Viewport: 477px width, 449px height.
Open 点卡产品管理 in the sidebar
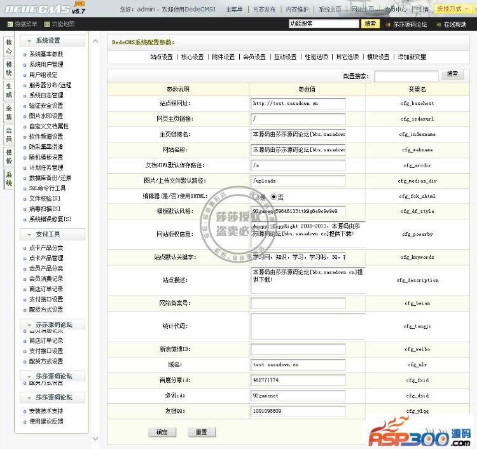click(x=46, y=258)
